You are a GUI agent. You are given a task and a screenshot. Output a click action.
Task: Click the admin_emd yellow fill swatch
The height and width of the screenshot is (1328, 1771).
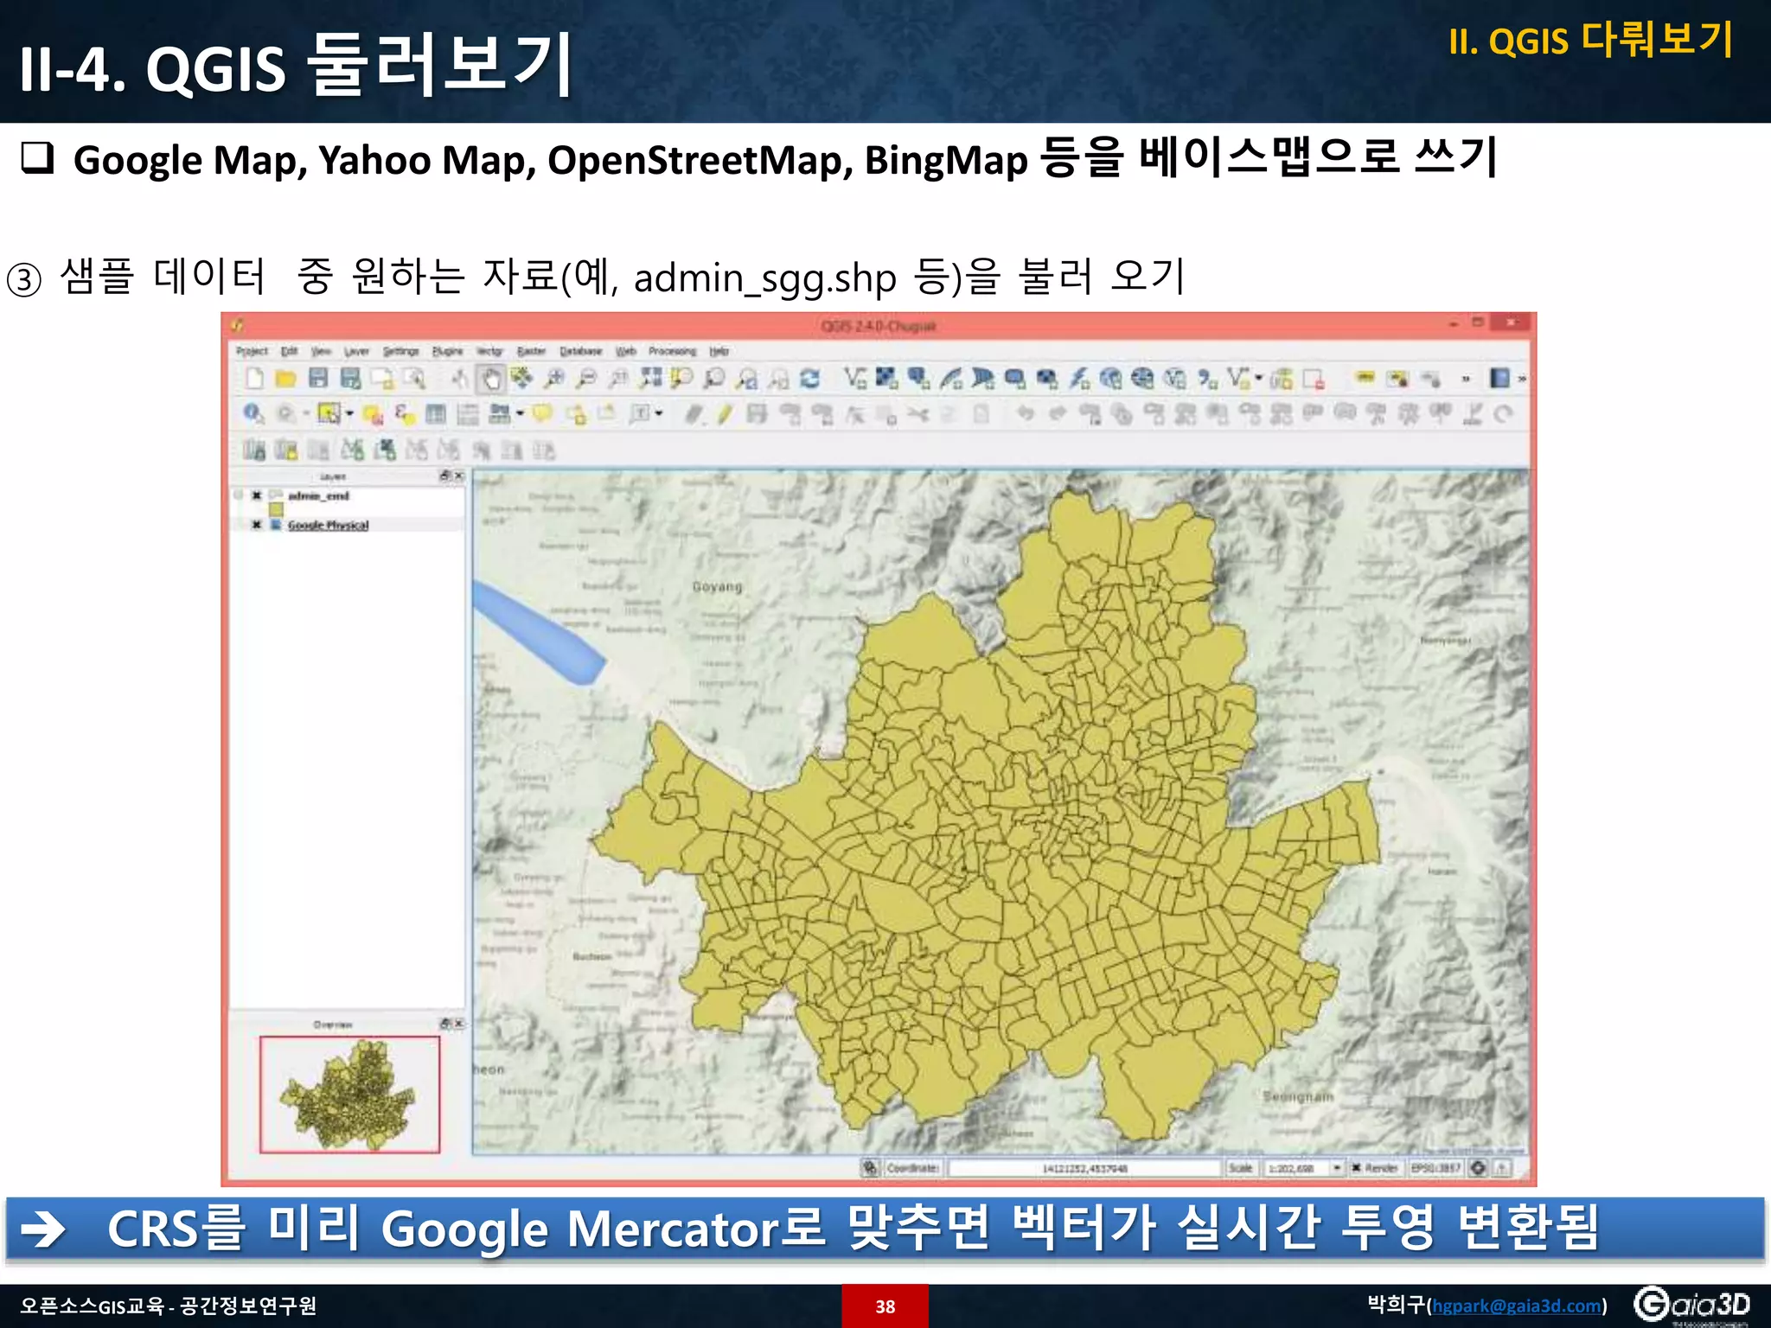pos(276,510)
